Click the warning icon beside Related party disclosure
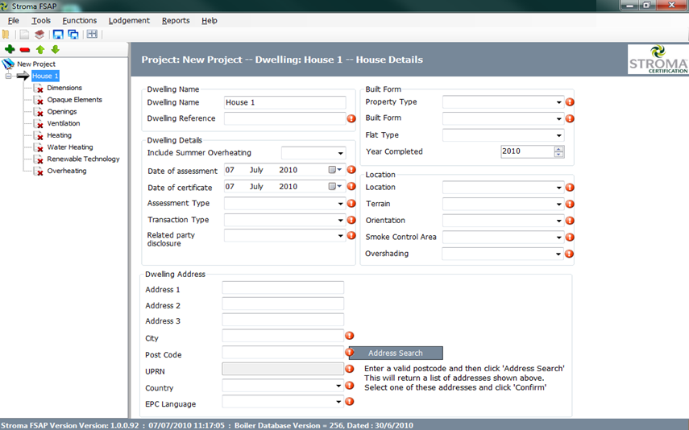This screenshot has height=430, width=689. tap(351, 235)
